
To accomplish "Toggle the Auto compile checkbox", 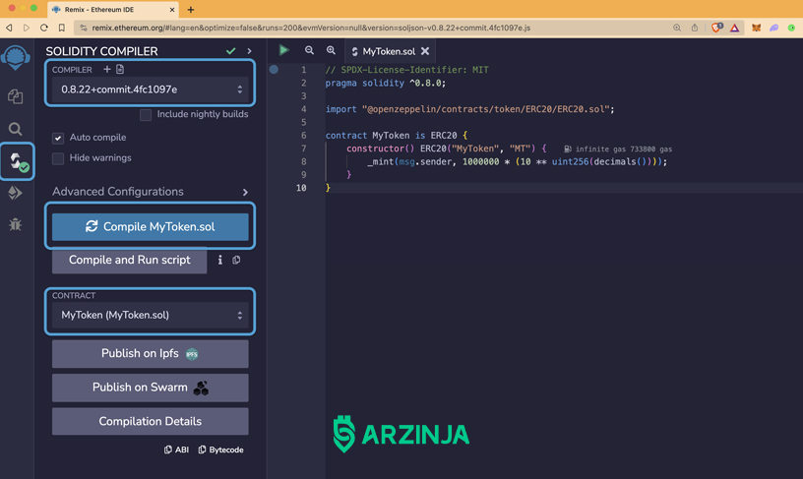I will 58,138.
